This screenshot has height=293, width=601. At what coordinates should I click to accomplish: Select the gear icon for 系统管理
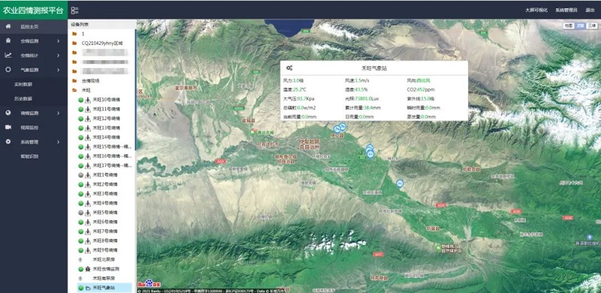click(8, 141)
